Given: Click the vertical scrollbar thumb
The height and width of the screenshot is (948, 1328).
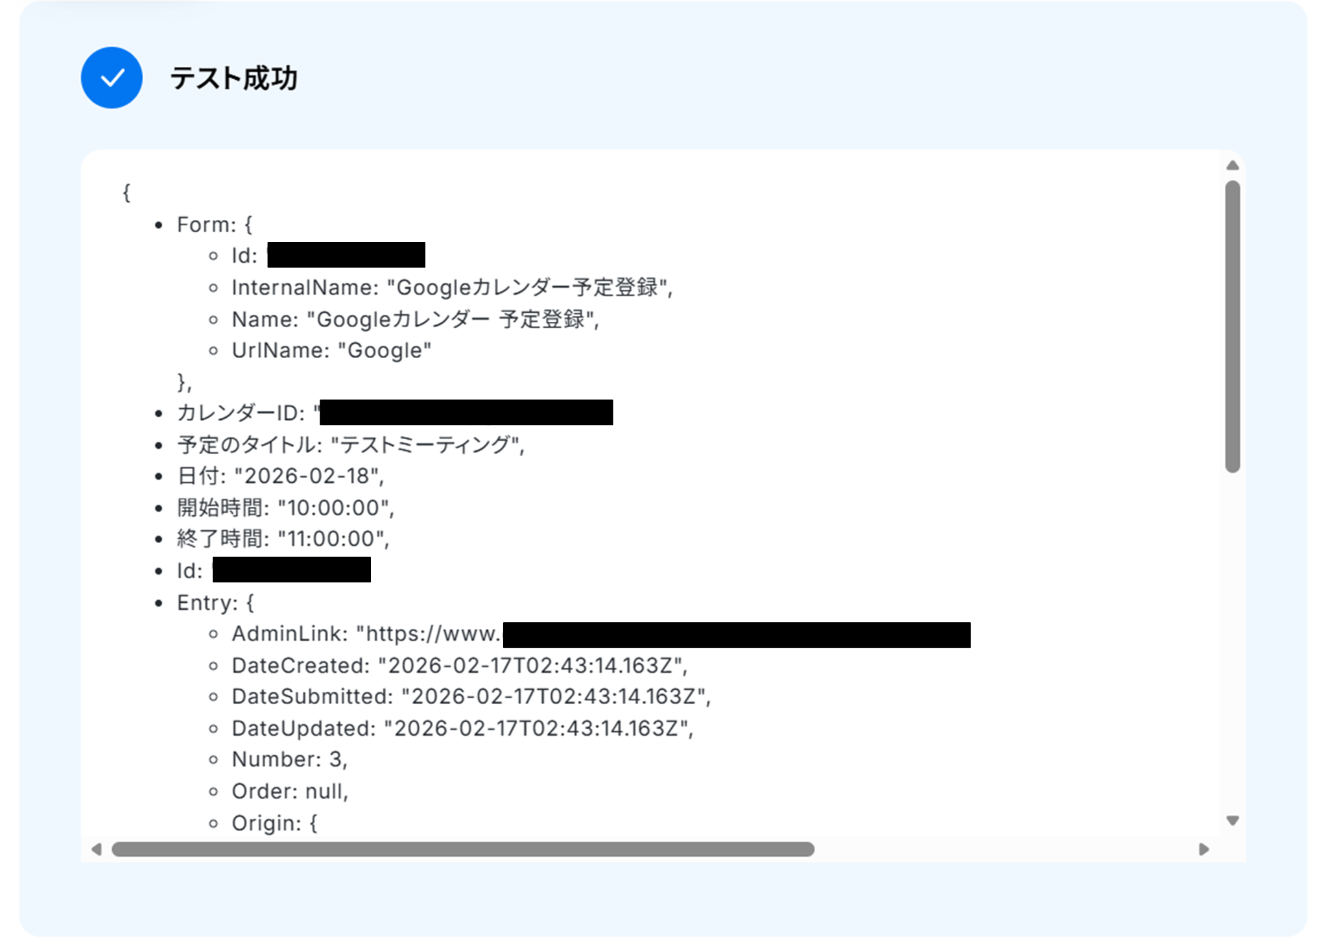Looking at the screenshot, I should 1233,326.
